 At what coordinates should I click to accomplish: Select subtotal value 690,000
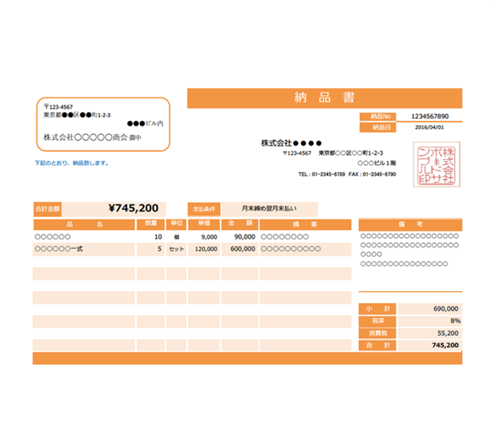point(446,309)
